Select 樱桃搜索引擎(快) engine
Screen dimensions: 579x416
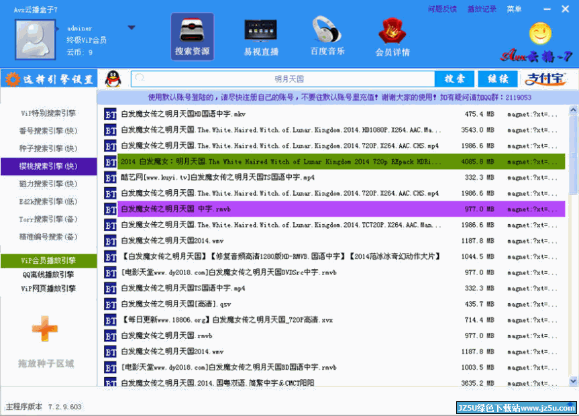point(48,166)
